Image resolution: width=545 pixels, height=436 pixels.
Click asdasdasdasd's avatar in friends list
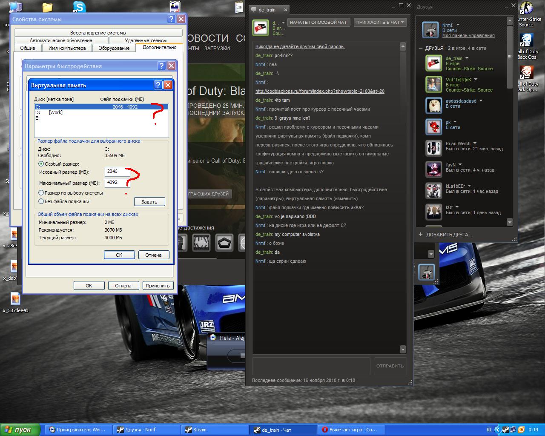(434, 106)
